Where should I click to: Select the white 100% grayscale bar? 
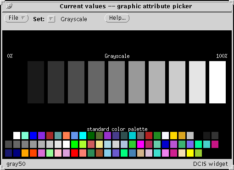tap(217, 82)
